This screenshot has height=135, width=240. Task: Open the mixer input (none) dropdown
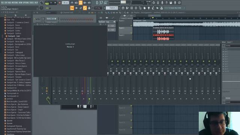pos(232,46)
